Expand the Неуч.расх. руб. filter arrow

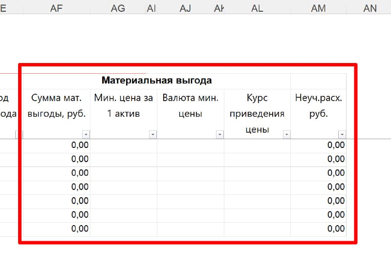pos(342,134)
